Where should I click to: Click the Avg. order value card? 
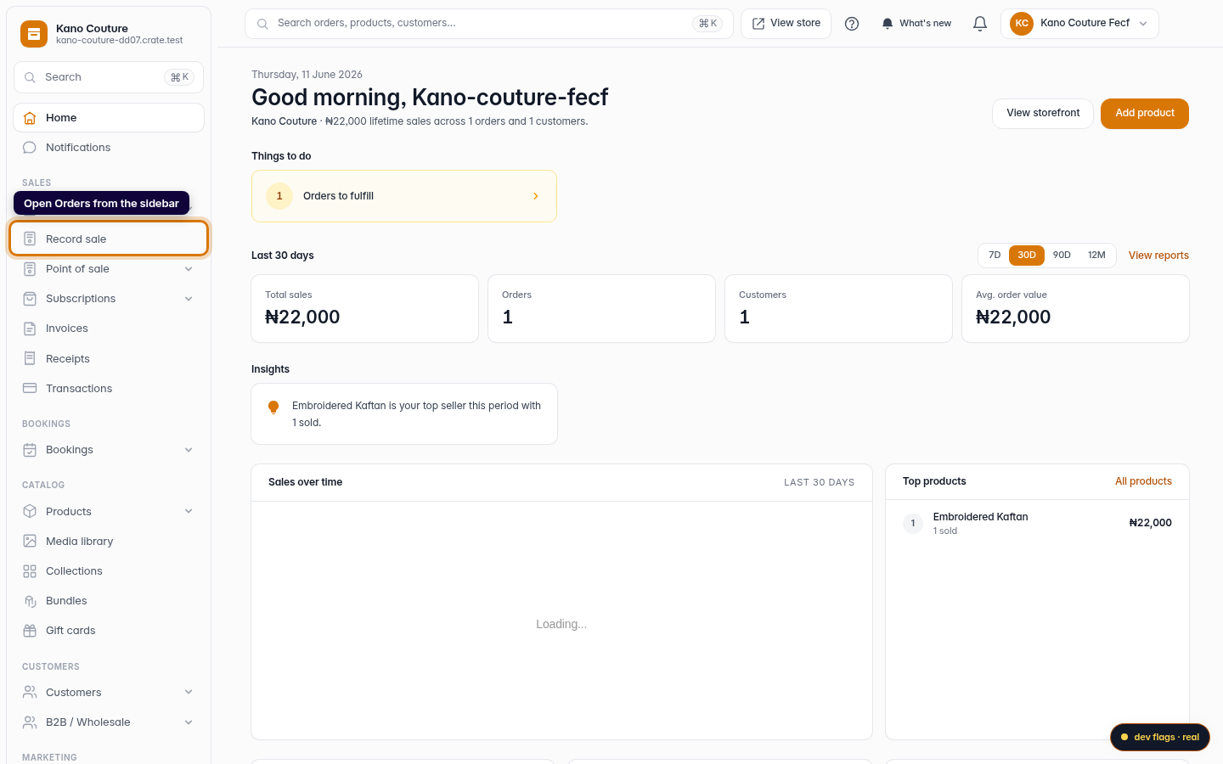tap(1075, 309)
